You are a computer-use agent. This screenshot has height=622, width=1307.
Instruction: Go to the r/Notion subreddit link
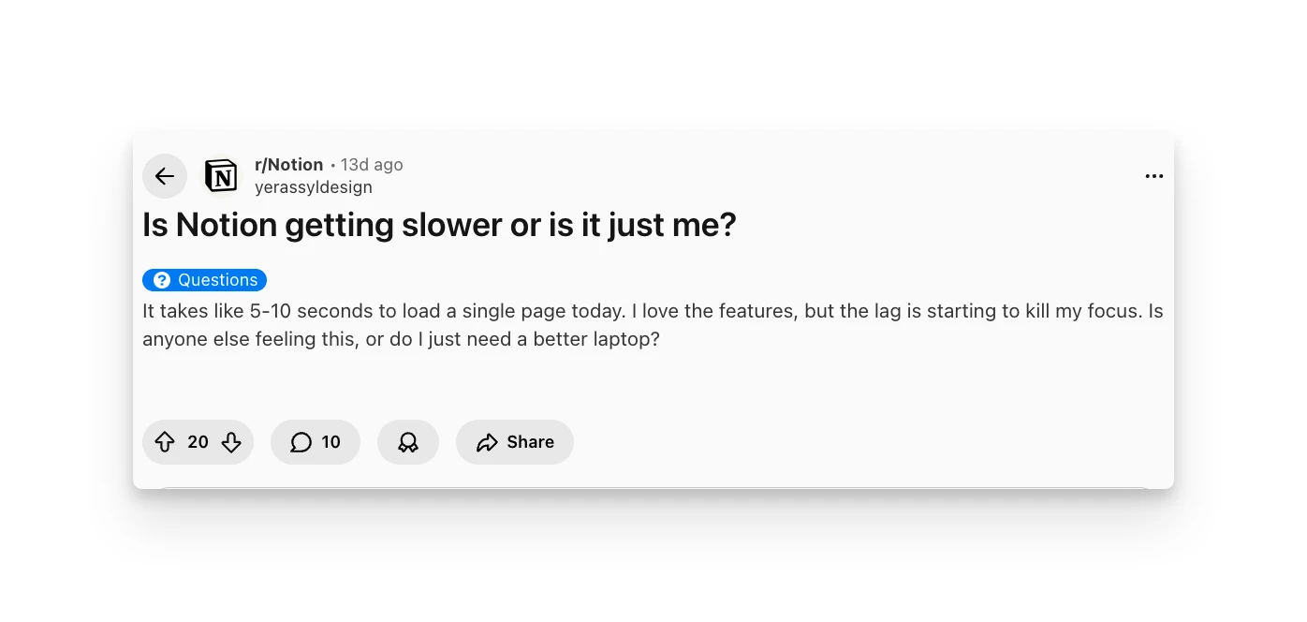(288, 165)
